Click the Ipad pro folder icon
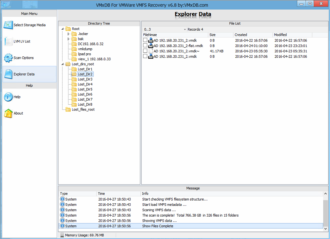Viewport: 330px width, 239px height. coord(74,54)
